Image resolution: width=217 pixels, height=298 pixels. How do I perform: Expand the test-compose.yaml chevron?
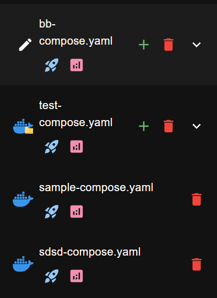coord(197,126)
